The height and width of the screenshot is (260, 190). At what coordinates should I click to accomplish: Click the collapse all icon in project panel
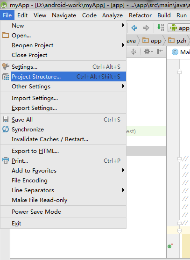coord(133,51)
